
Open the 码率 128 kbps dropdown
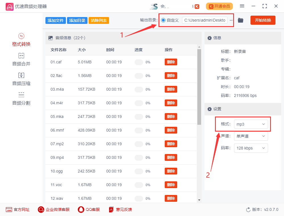(251, 148)
